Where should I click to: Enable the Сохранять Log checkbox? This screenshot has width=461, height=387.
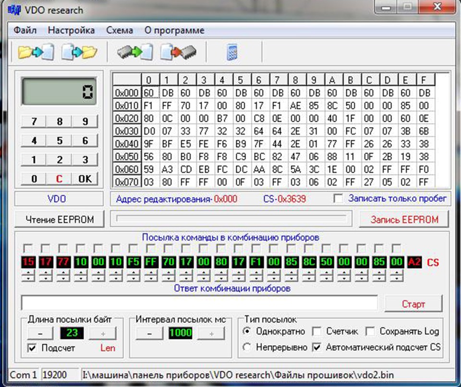(370, 331)
